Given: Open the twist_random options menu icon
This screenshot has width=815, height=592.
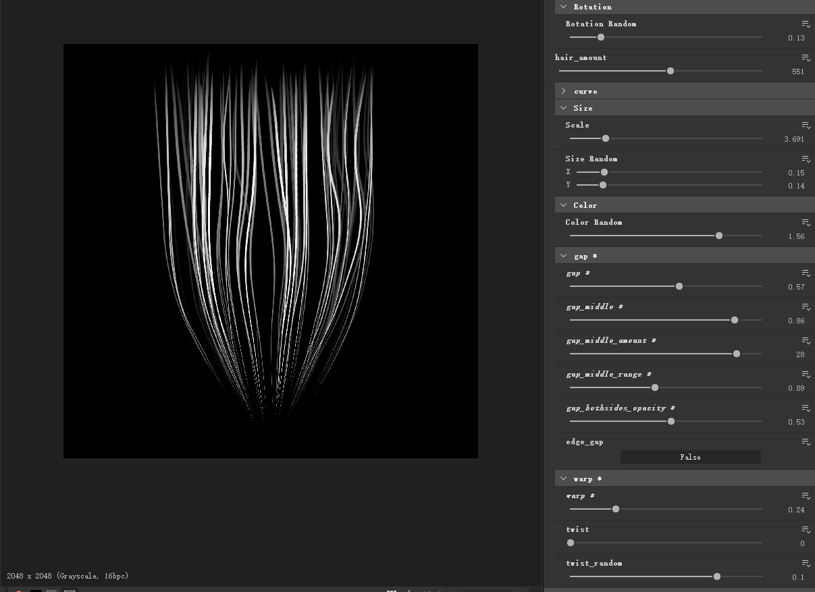Looking at the screenshot, I should [x=806, y=564].
